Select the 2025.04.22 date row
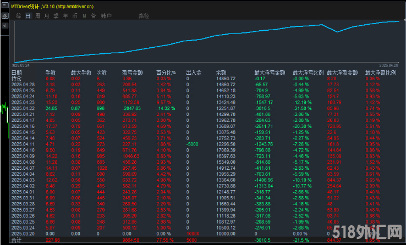This screenshot has height=245, width=406. [x=23, y=108]
